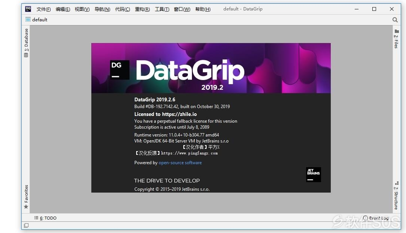The image size is (406, 233).
Task: Open the 工具(T) menu
Action: point(162,9)
